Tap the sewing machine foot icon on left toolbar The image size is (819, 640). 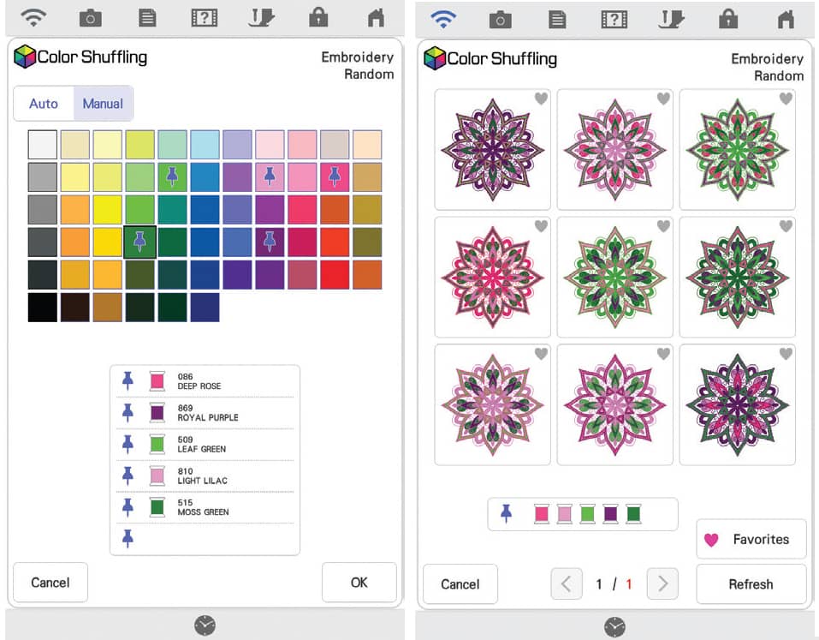click(x=261, y=18)
